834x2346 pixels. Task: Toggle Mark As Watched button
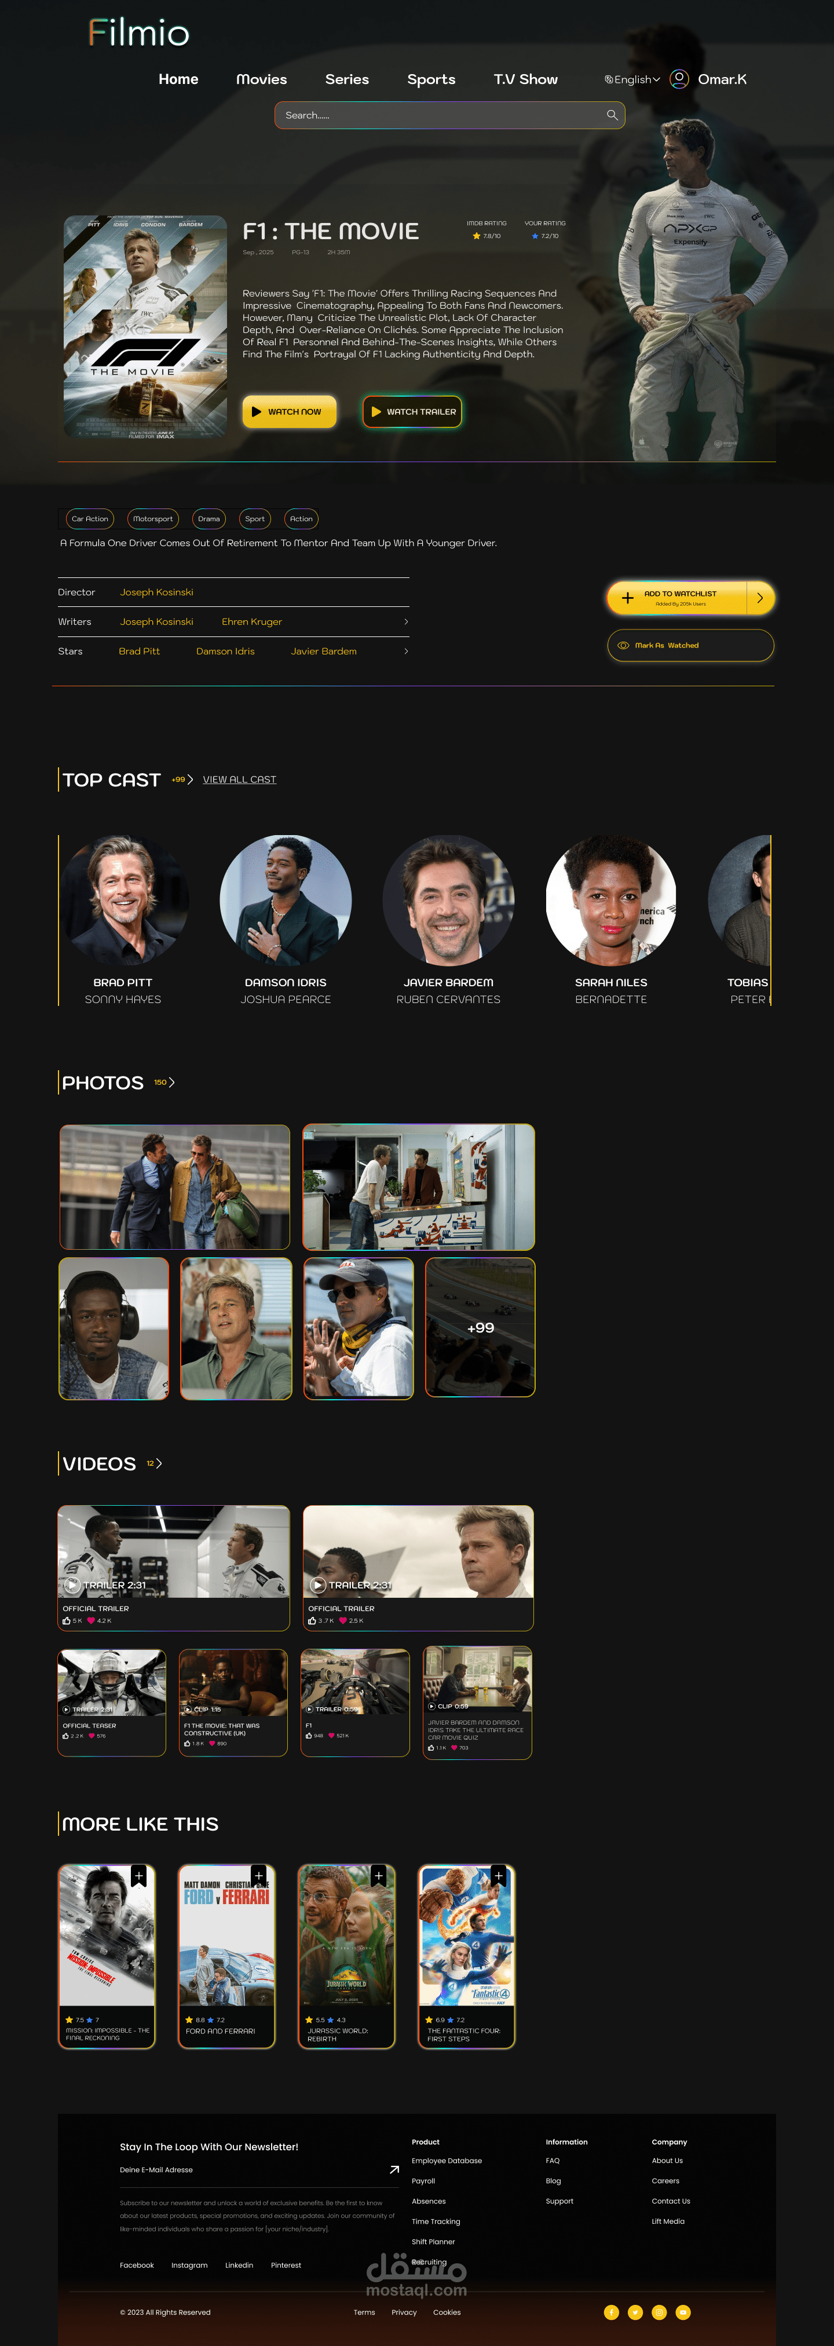690,645
